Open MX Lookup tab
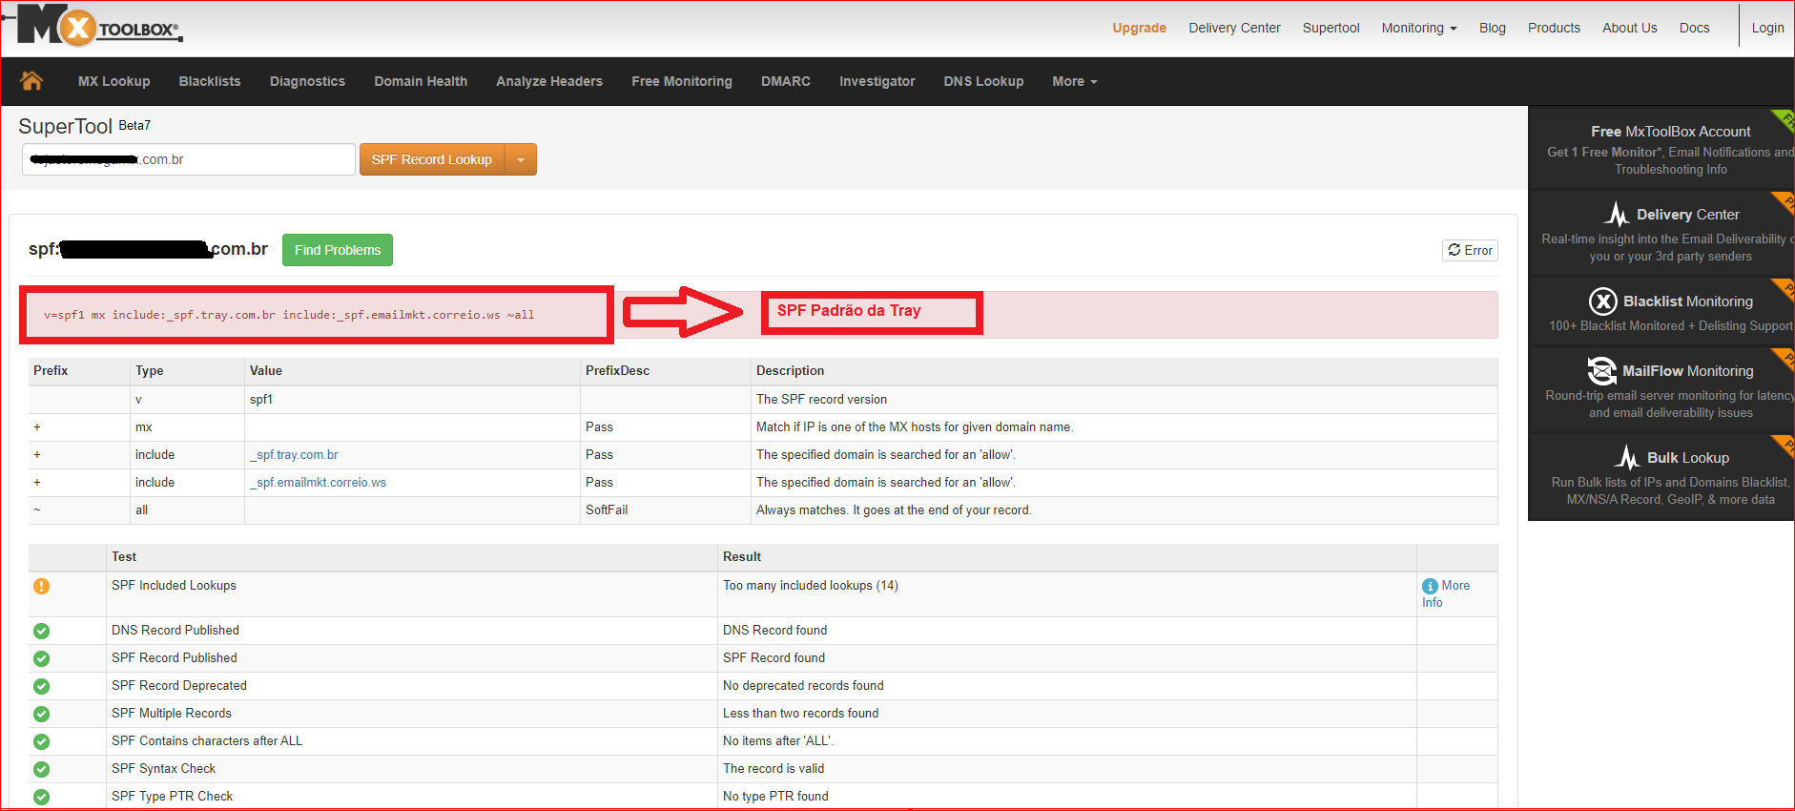Viewport: 1795px width, 811px height. point(114,81)
